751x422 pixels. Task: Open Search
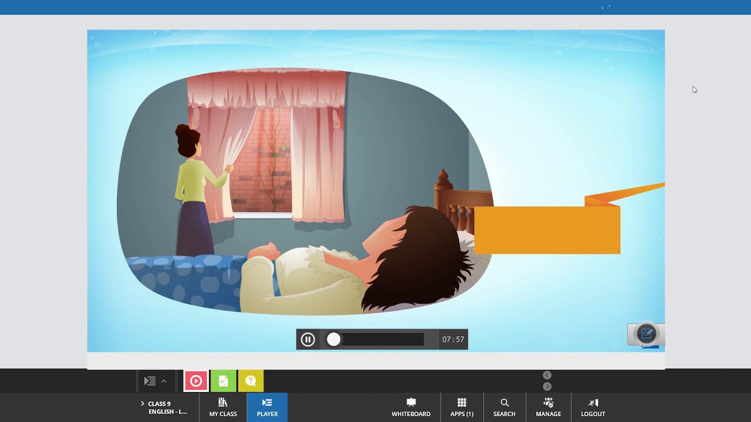tap(504, 407)
